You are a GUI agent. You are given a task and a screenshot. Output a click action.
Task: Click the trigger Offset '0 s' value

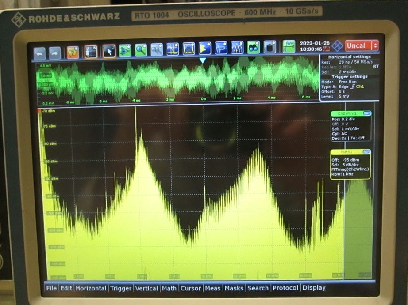(x=342, y=91)
